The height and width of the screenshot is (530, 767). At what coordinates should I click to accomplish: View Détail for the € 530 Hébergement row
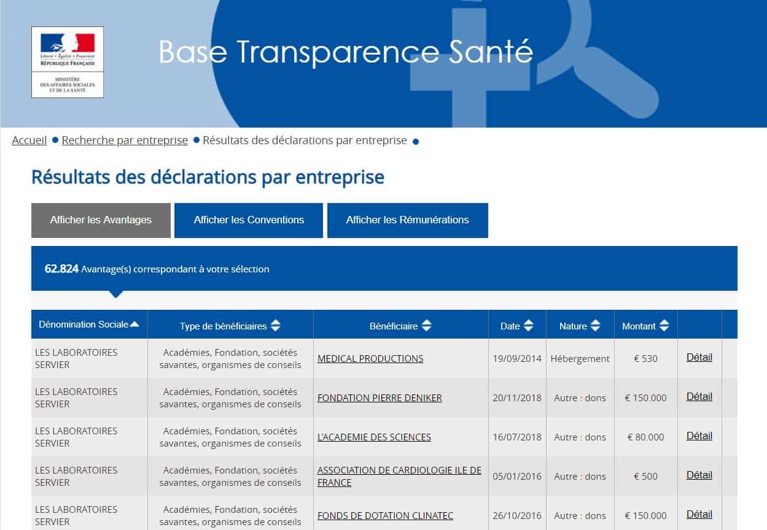[x=699, y=358]
